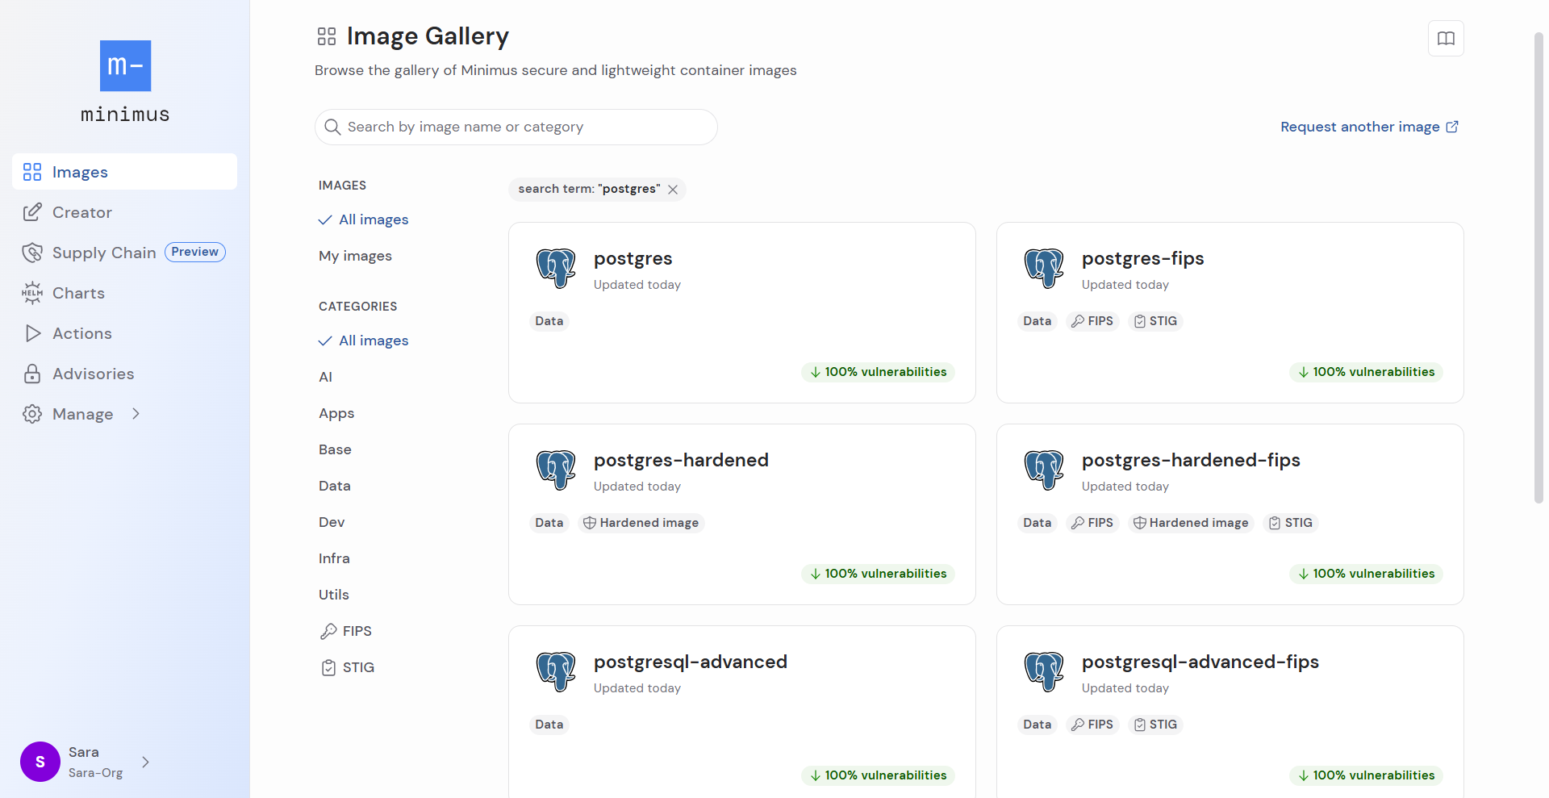Select the Data category

[334, 485]
